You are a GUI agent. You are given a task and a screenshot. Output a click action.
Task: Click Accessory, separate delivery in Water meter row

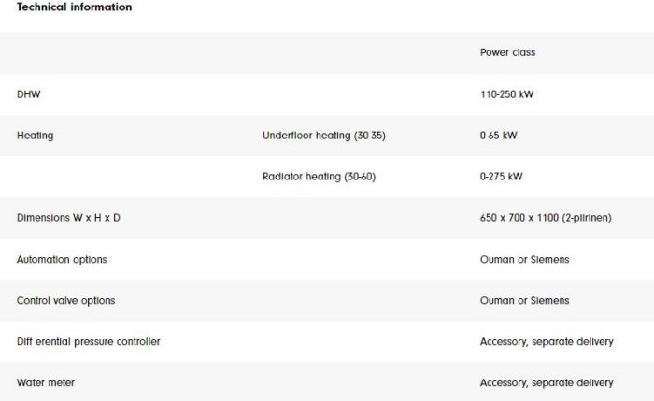(x=547, y=382)
